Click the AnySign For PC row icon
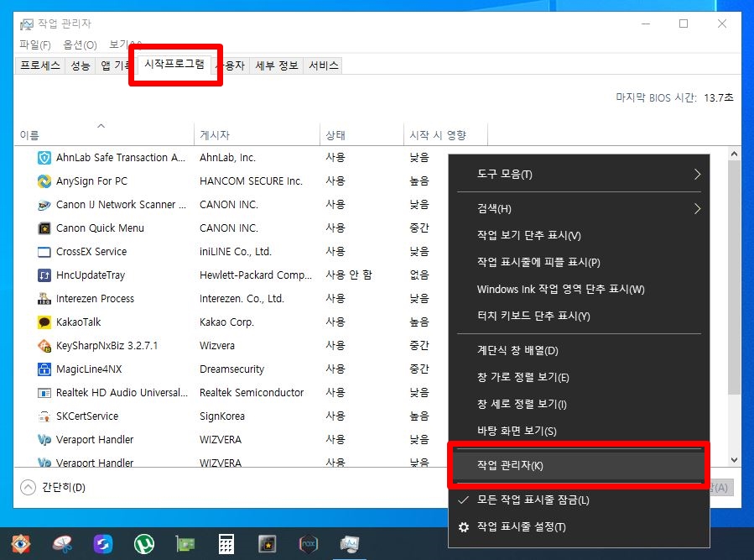 pyautogui.click(x=44, y=181)
